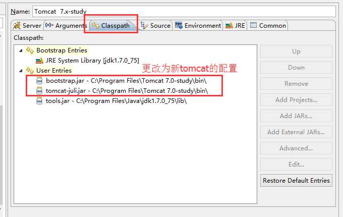Click the Remove button
This screenshot has height=217, width=343.
(296, 84)
